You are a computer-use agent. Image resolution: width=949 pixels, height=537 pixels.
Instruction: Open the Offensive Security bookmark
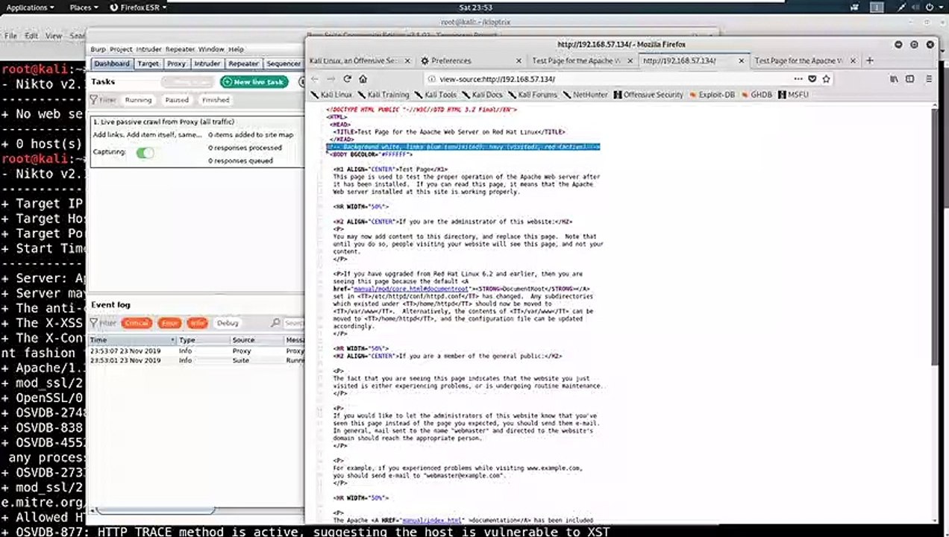point(648,95)
